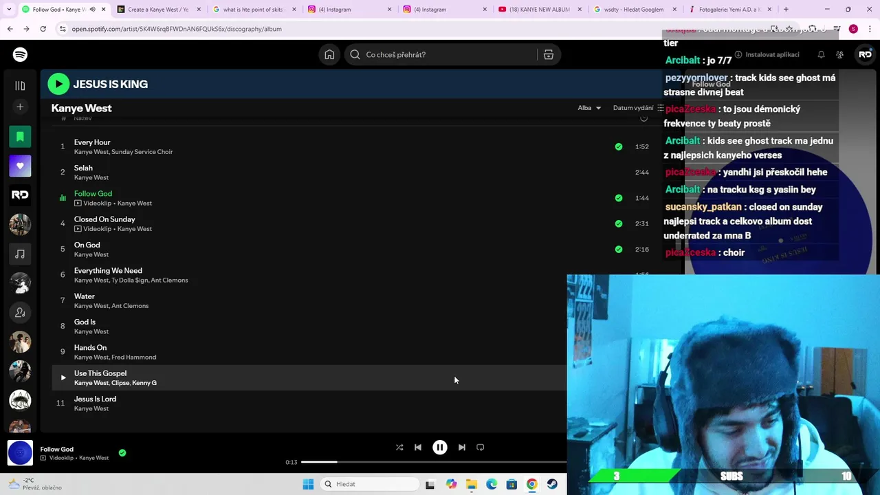Switch to KANYE NEW ALBUM YouTube tab

click(540, 10)
